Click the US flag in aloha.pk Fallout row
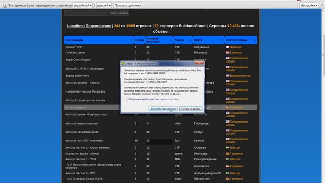This screenshot has width=325, height=183. click(x=227, y=81)
